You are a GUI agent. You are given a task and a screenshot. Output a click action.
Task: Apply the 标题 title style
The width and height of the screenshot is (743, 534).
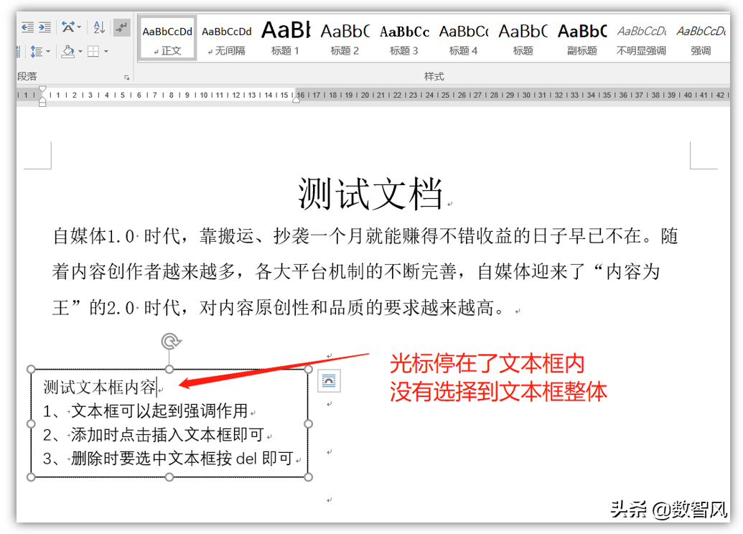coord(523,38)
